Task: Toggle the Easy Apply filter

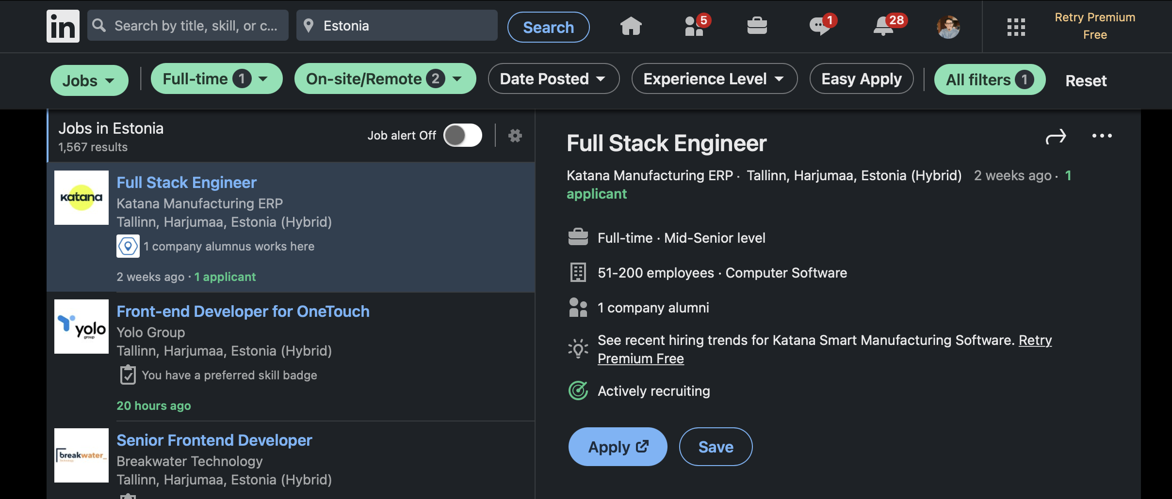Action: [861, 79]
